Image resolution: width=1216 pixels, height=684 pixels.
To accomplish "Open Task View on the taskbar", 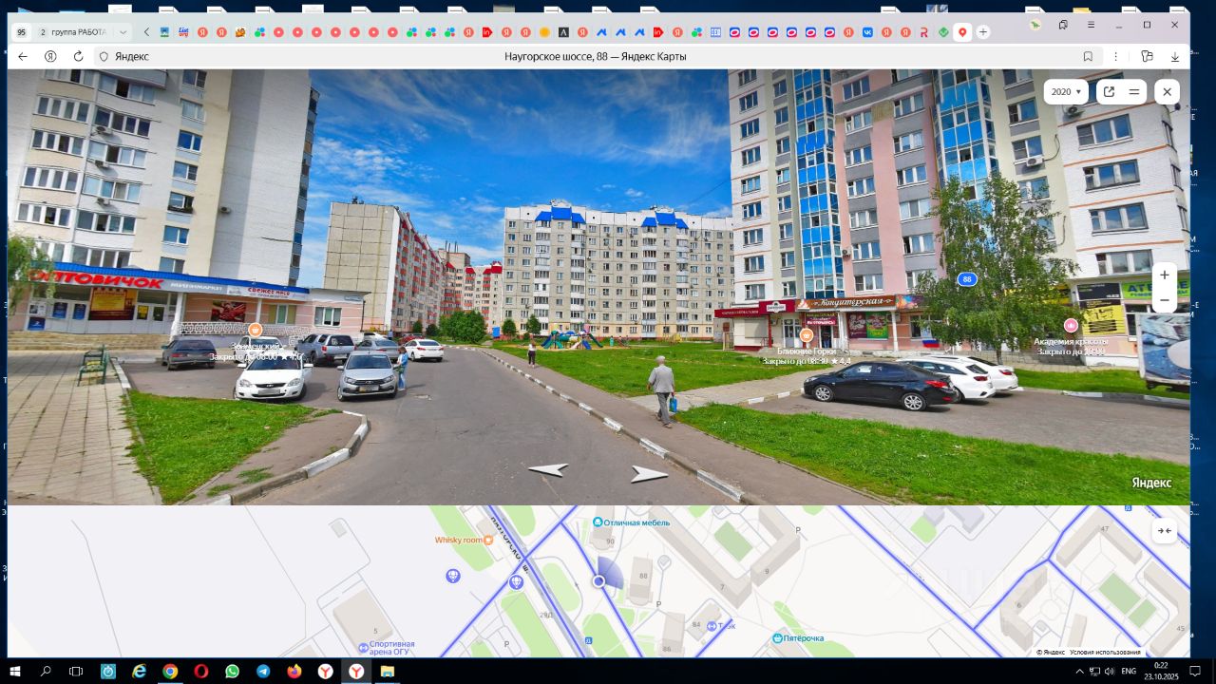I will pos(76,672).
